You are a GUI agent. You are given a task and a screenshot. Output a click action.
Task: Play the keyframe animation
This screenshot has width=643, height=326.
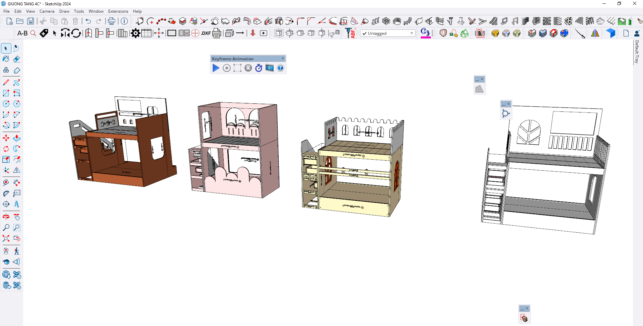[216, 68]
